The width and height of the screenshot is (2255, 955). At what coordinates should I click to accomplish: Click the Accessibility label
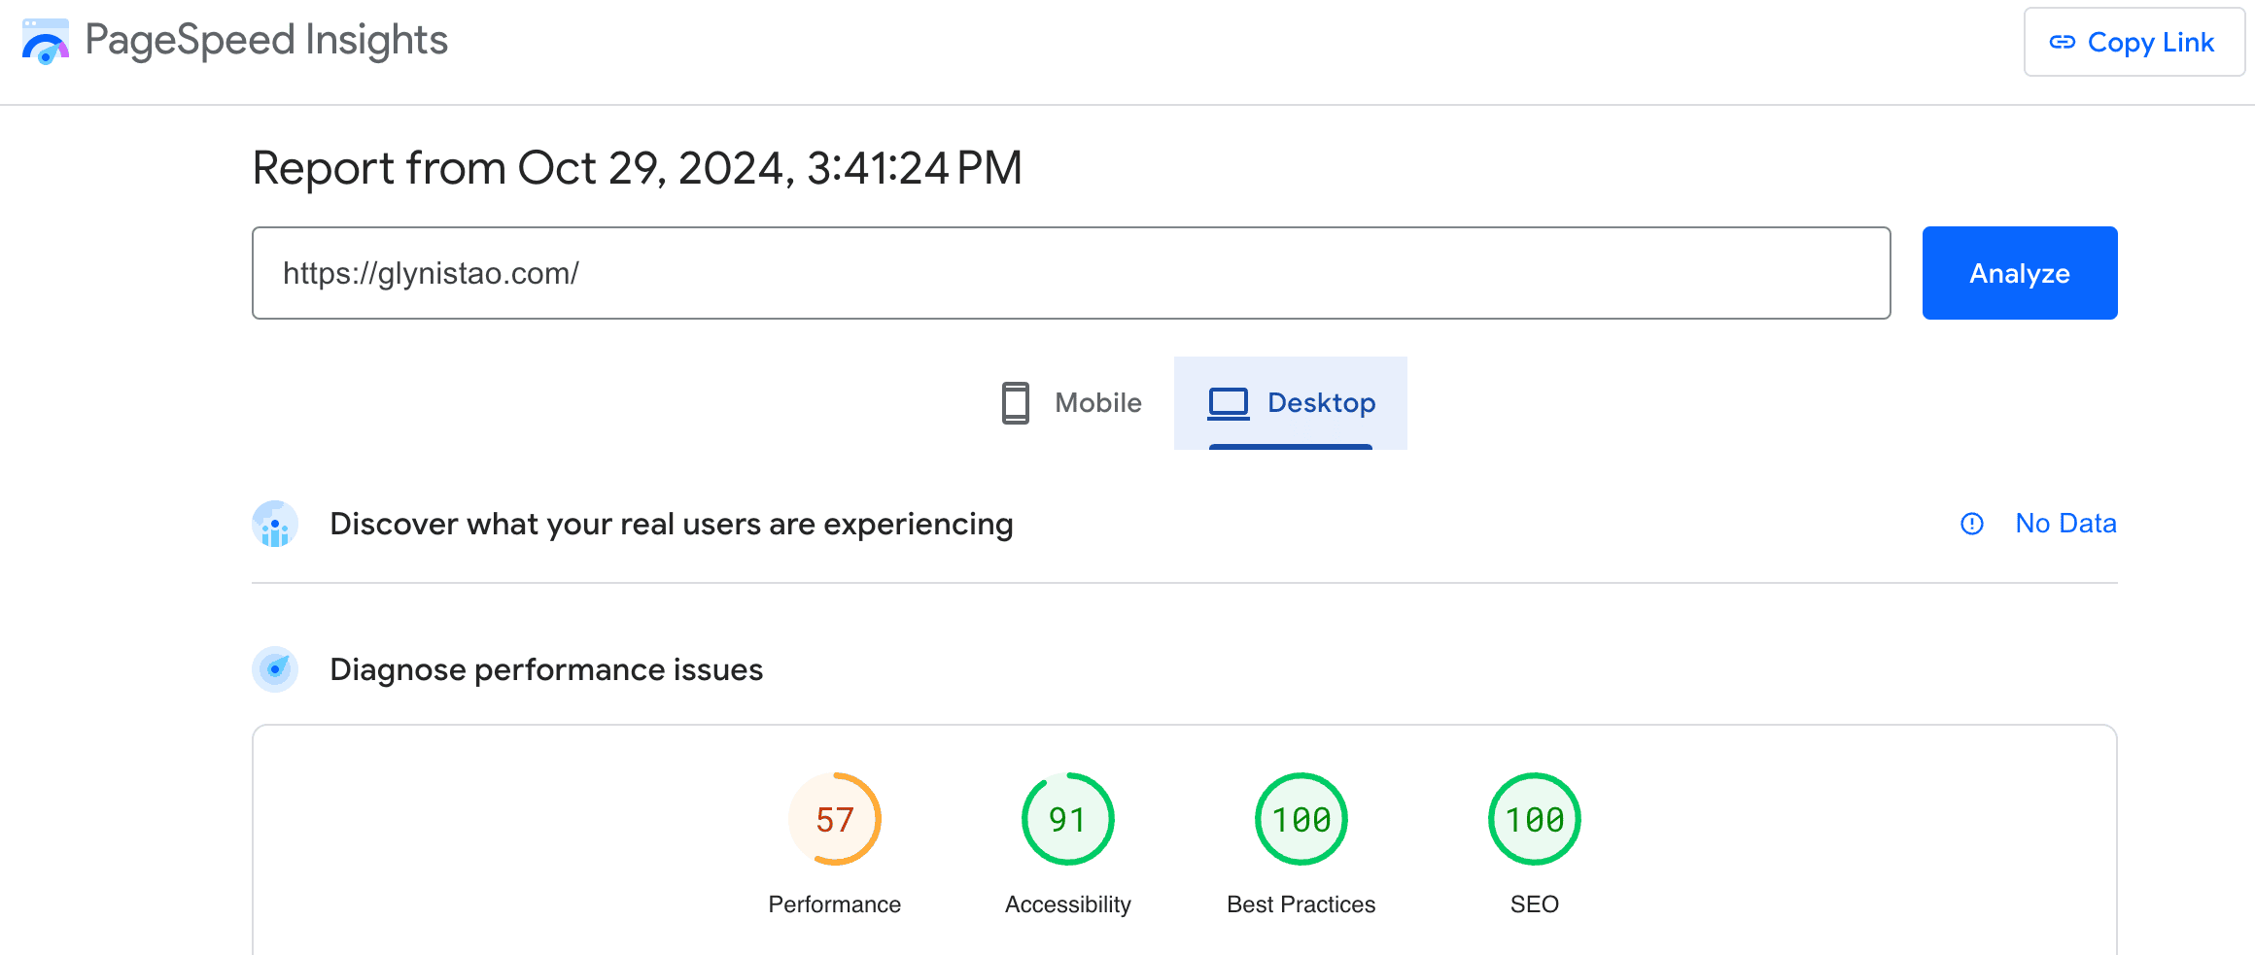1068,904
